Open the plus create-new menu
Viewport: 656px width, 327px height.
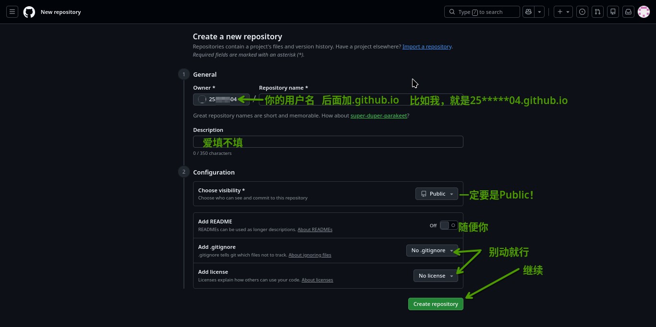563,12
